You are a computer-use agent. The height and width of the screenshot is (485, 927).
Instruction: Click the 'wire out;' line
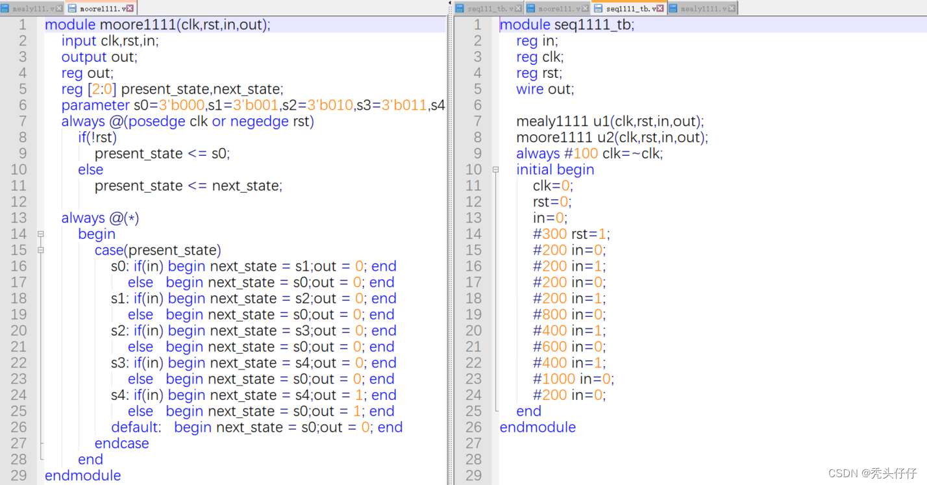(x=545, y=89)
